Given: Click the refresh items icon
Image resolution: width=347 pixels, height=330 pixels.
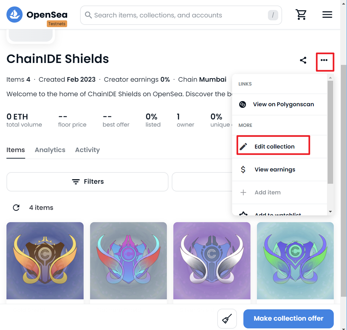Looking at the screenshot, I should click(16, 208).
